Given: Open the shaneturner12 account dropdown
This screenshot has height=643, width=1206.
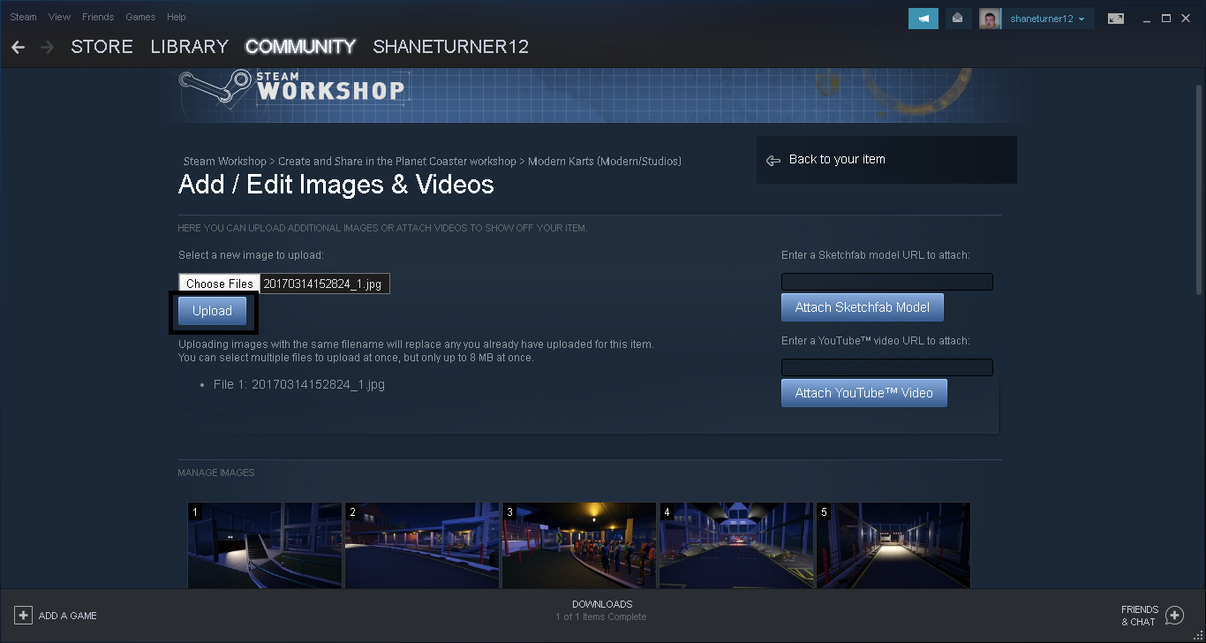Looking at the screenshot, I should (1048, 19).
